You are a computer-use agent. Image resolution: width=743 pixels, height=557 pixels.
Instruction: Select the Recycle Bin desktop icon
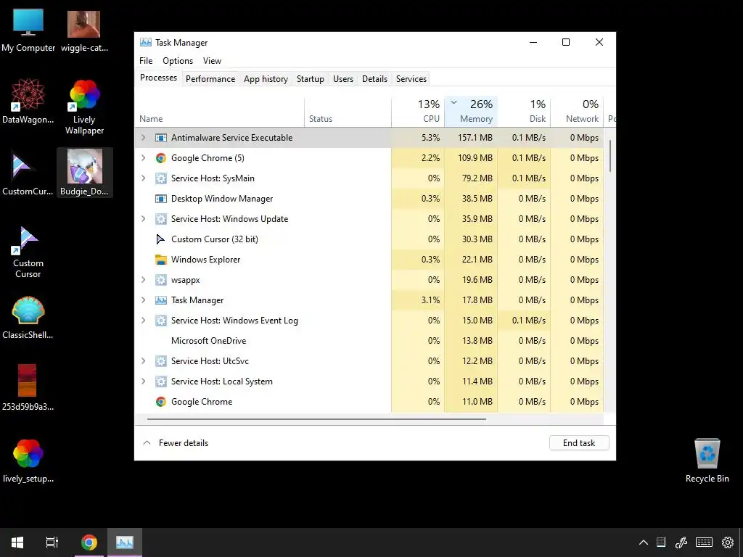point(707,461)
